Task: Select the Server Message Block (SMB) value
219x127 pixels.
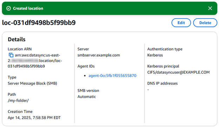Action: click(32, 83)
